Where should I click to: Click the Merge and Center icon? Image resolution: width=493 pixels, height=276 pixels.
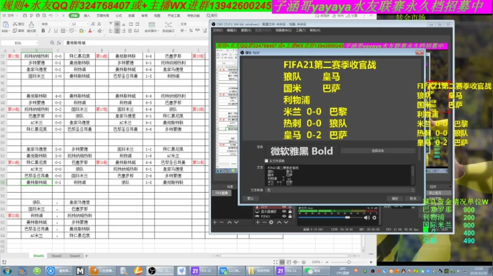pyautogui.click(x=151, y=25)
